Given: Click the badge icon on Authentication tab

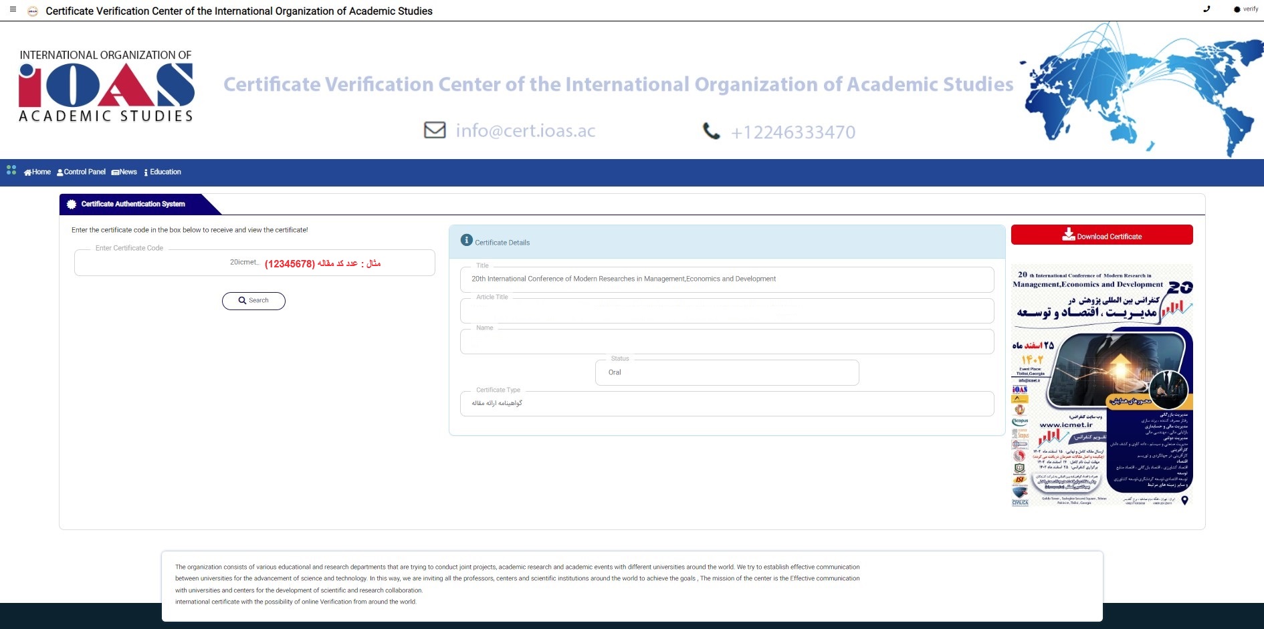Looking at the screenshot, I should 72,204.
